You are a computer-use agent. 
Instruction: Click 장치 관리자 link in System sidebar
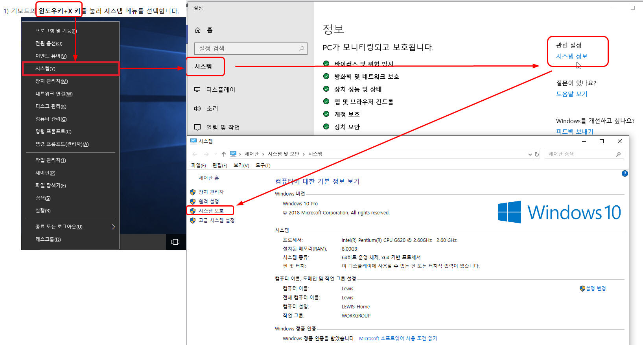point(211,192)
